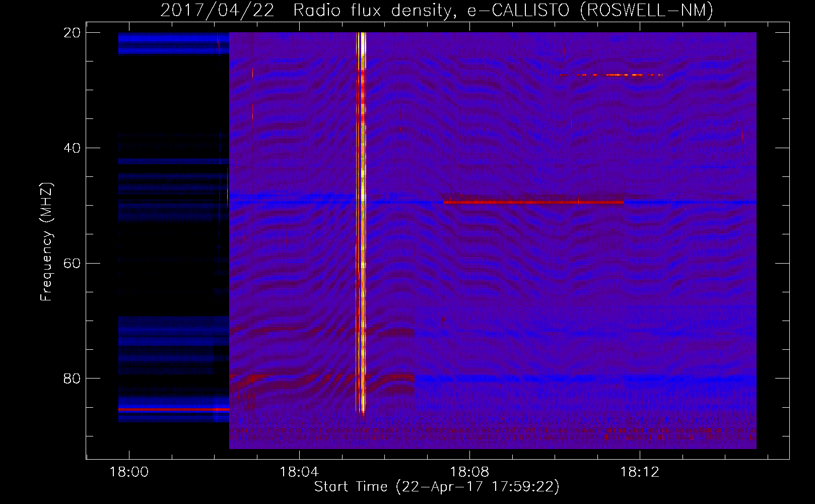
Task: Click the 80 frequency tick label
Action: [x=72, y=379]
